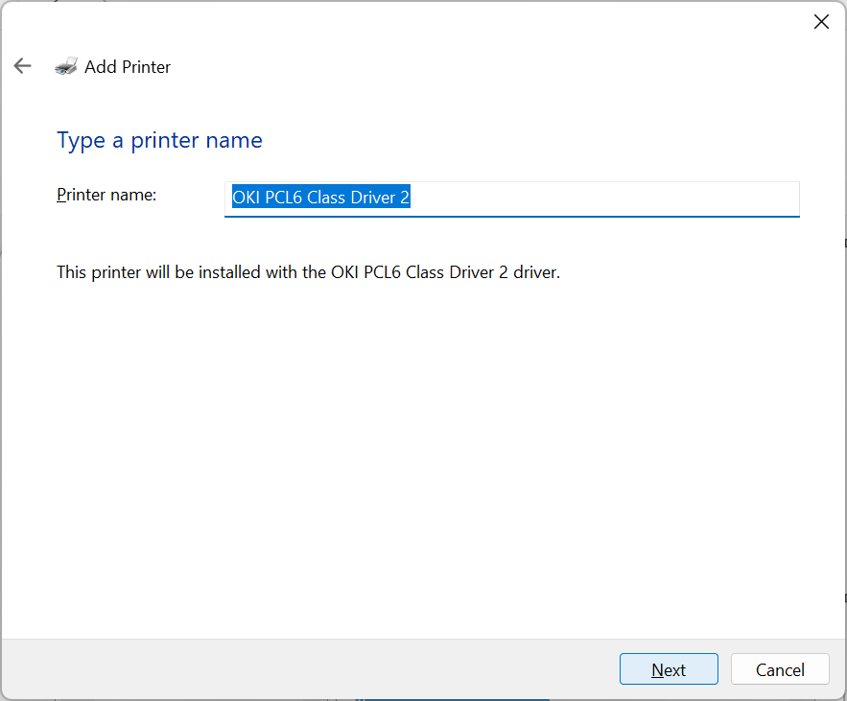
Task: Click the driver installation info sentence
Action: (x=309, y=272)
